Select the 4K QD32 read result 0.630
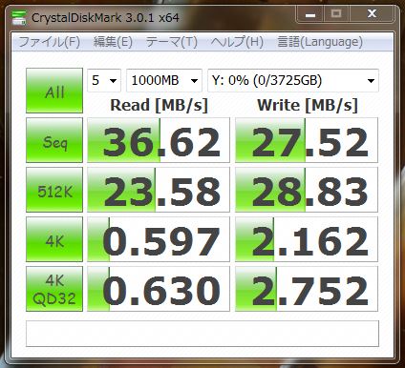Image resolution: width=405 pixels, height=368 pixels. pos(159,289)
